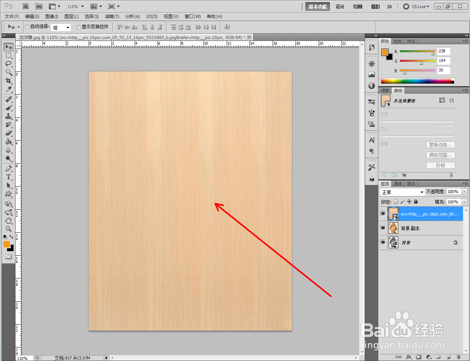Select the Move tool

(8, 47)
